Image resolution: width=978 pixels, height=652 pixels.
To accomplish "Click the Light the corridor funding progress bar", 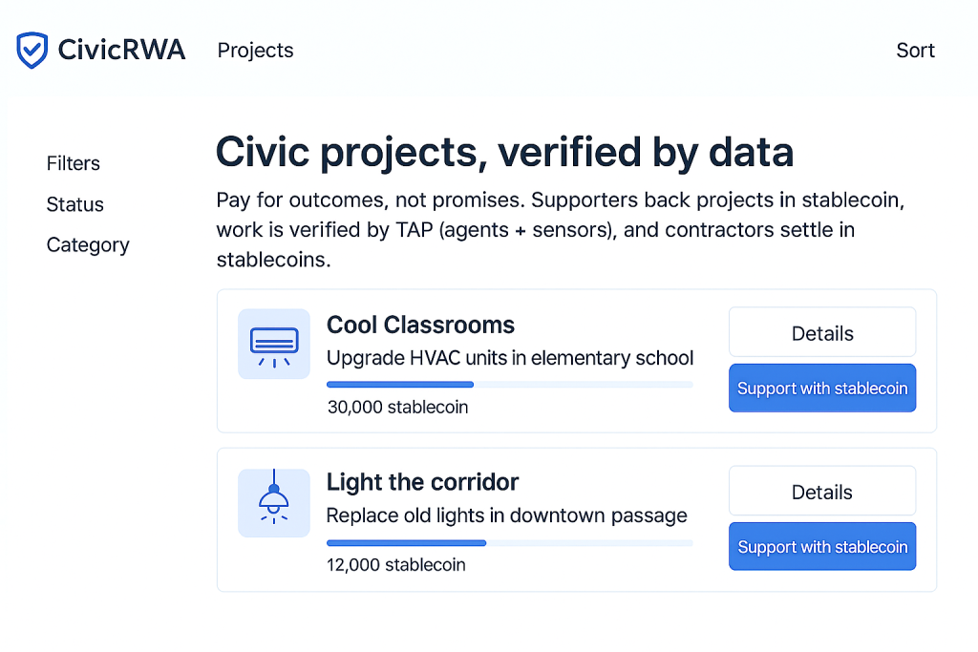I will 510,543.
